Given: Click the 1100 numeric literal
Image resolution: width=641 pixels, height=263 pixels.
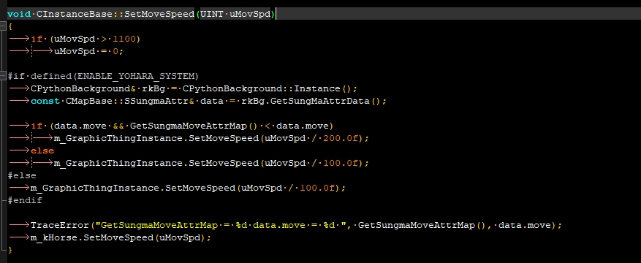Looking at the screenshot, I should pyautogui.click(x=124, y=39).
